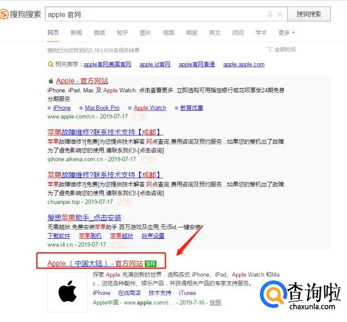Switch to the 微信 tab

coord(99,33)
